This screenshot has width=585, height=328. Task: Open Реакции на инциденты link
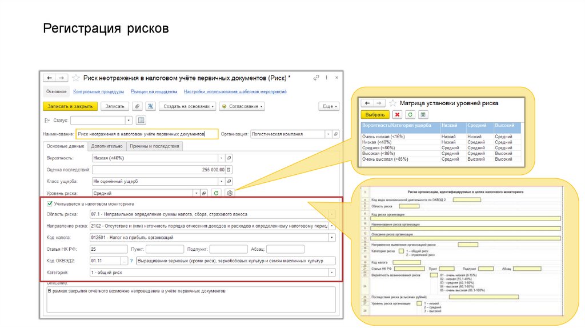(x=154, y=91)
